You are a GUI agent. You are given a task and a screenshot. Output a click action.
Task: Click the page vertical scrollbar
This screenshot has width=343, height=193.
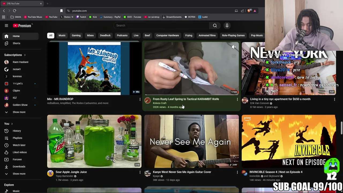click(341, 128)
